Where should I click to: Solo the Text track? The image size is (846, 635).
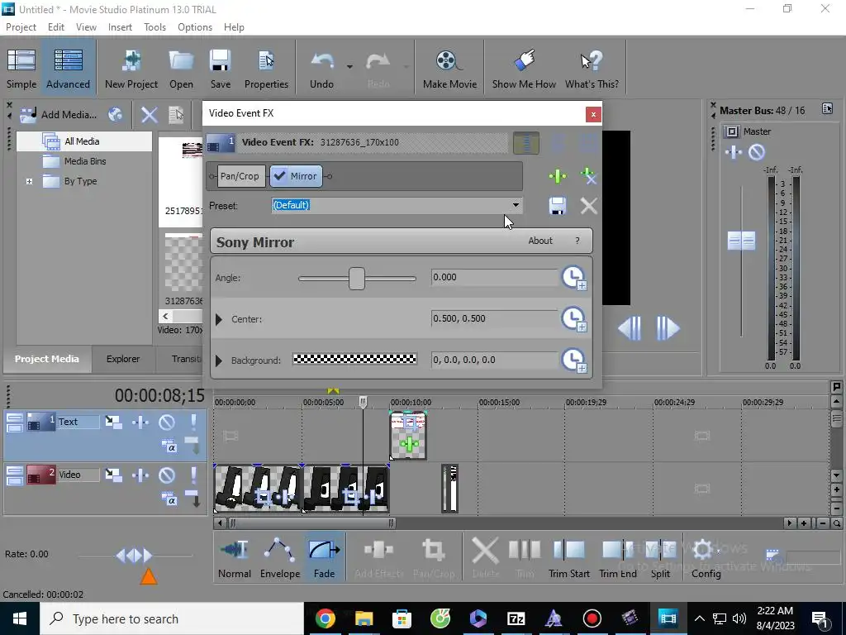click(x=193, y=422)
